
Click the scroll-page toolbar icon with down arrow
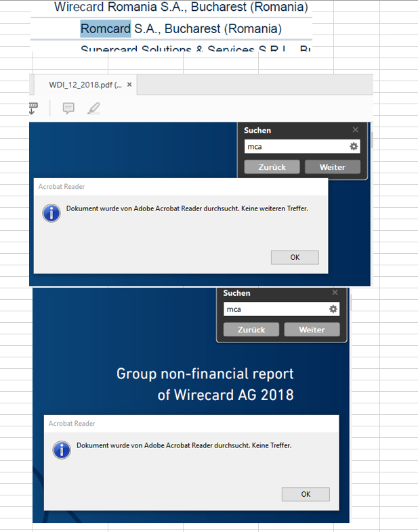tap(33, 108)
